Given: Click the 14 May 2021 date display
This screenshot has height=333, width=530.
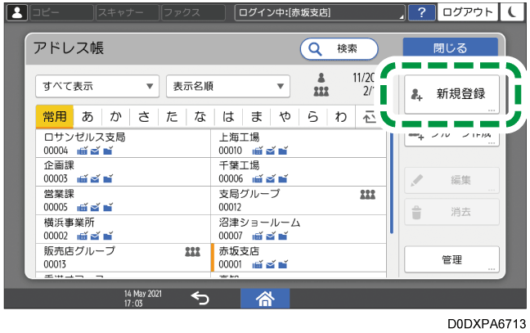Looking at the screenshot, I should click(x=142, y=294).
